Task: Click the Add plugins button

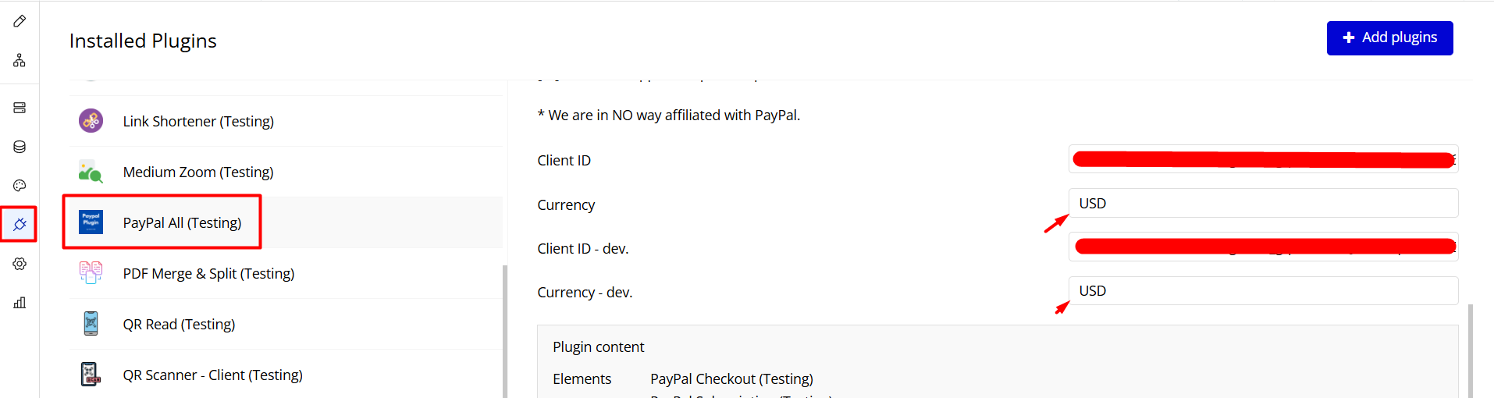Action: tap(1389, 37)
